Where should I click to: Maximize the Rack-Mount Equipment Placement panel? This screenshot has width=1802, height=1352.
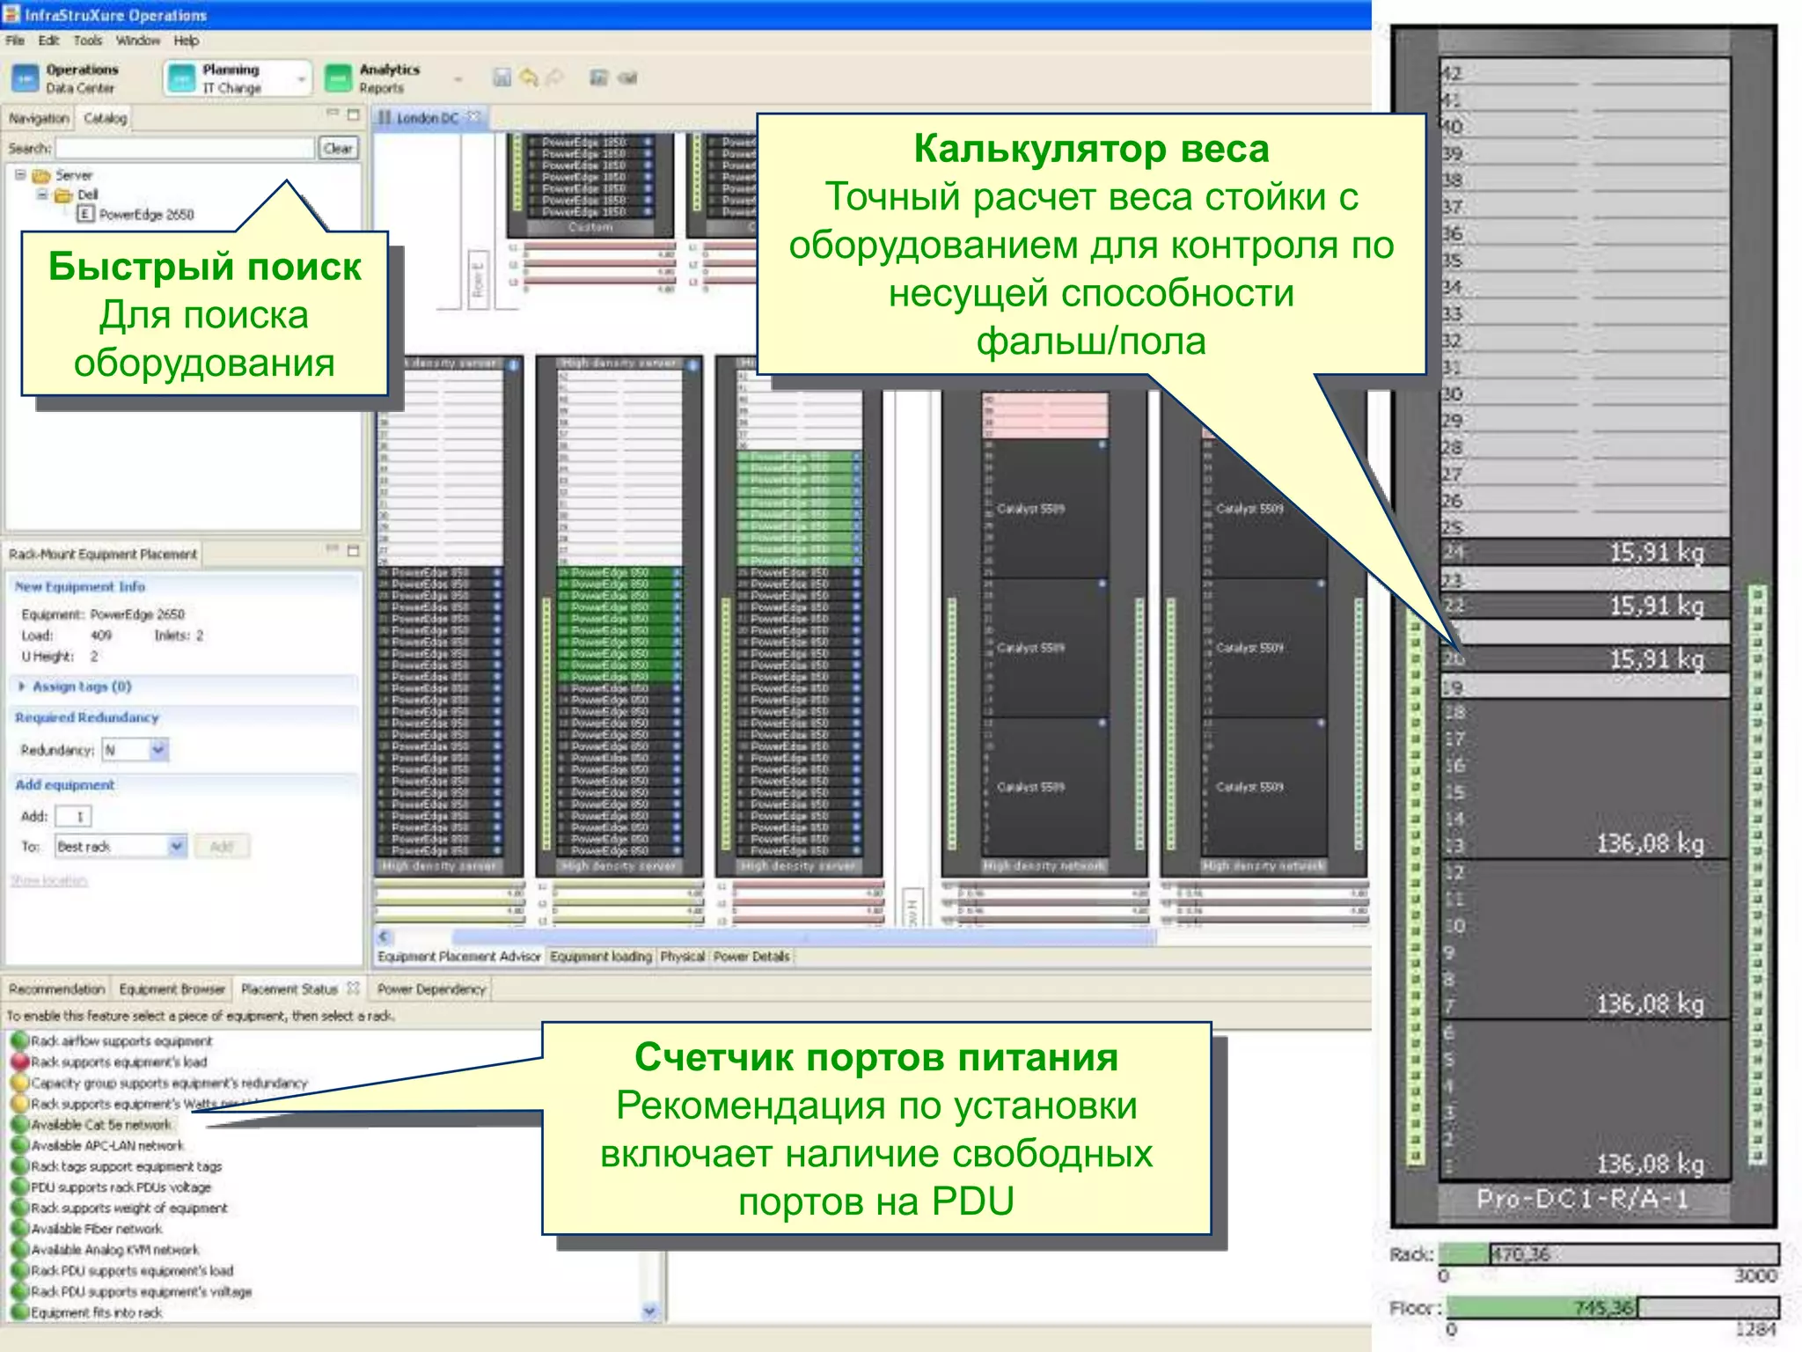coord(354,550)
